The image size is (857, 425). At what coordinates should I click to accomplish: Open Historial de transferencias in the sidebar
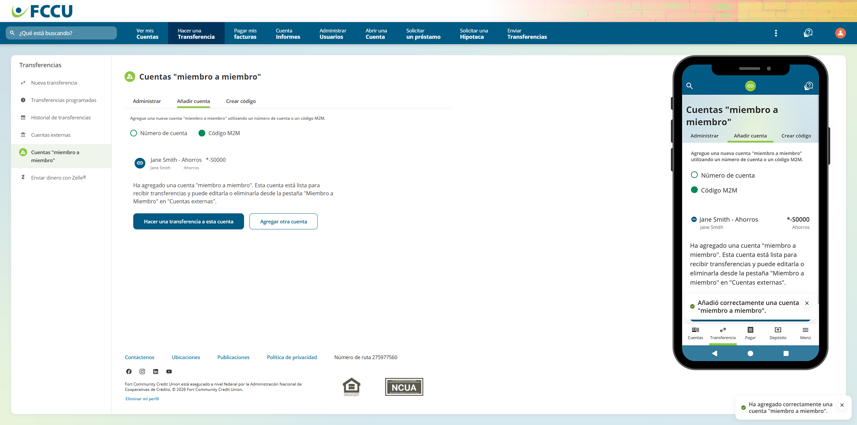coord(61,117)
